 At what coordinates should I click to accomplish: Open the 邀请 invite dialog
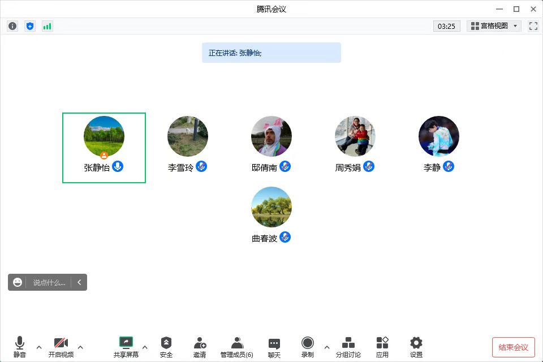200,347
